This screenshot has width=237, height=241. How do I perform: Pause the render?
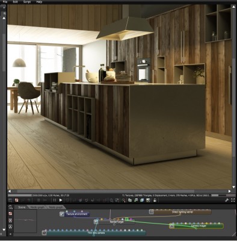55,200
